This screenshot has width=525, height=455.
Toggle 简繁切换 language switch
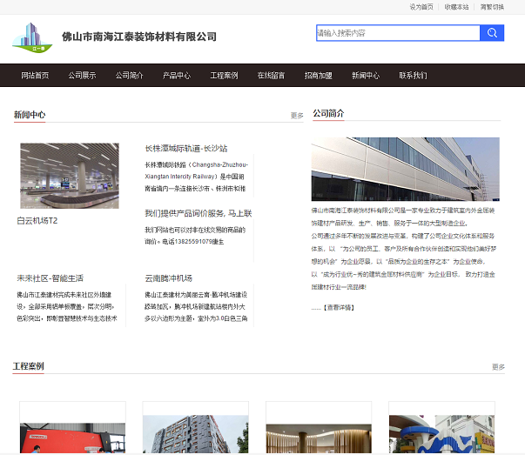pos(492,7)
